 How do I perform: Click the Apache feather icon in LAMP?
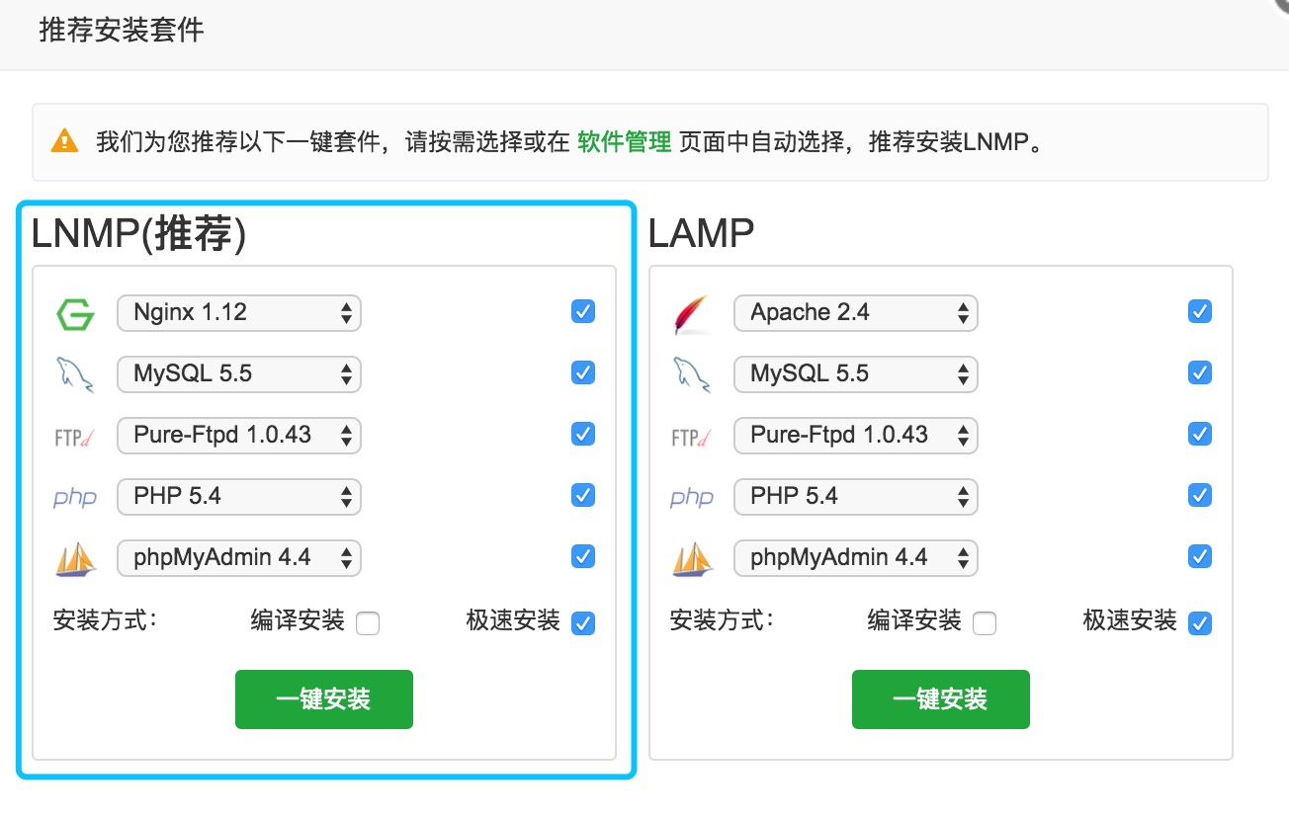coord(692,314)
